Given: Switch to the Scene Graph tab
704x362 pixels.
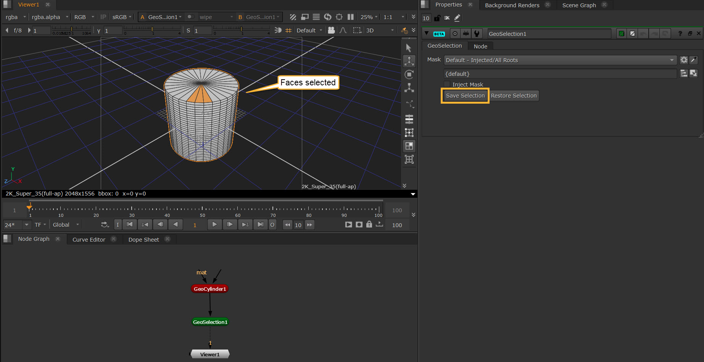Looking at the screenshot, I should pyautogui.click(x=579, y=5).
